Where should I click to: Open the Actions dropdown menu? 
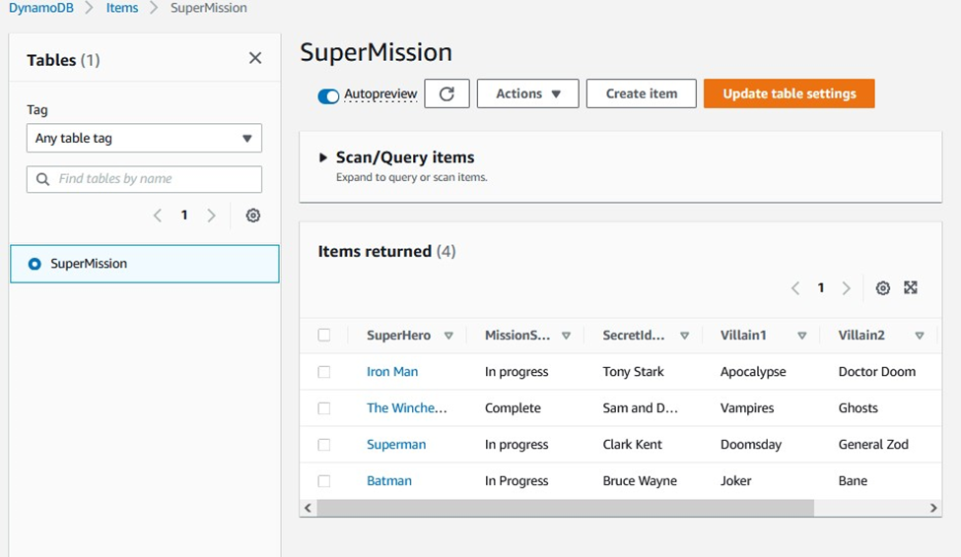tap(527, 93)
